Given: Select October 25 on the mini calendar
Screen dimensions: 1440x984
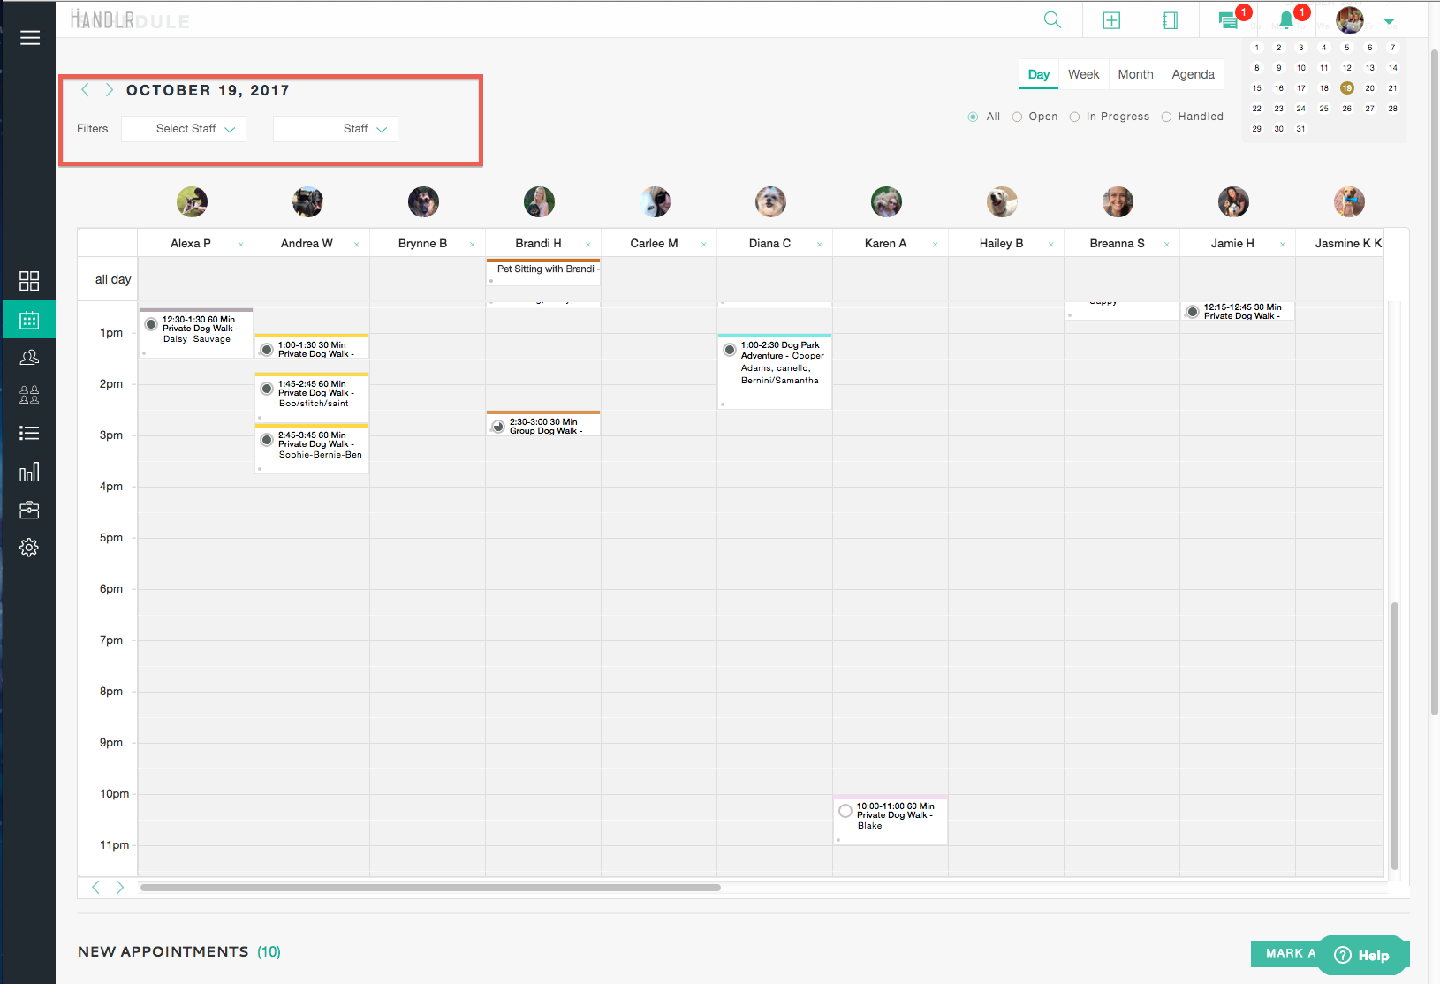Looking at the screenshot, I should coord(1324,108).
